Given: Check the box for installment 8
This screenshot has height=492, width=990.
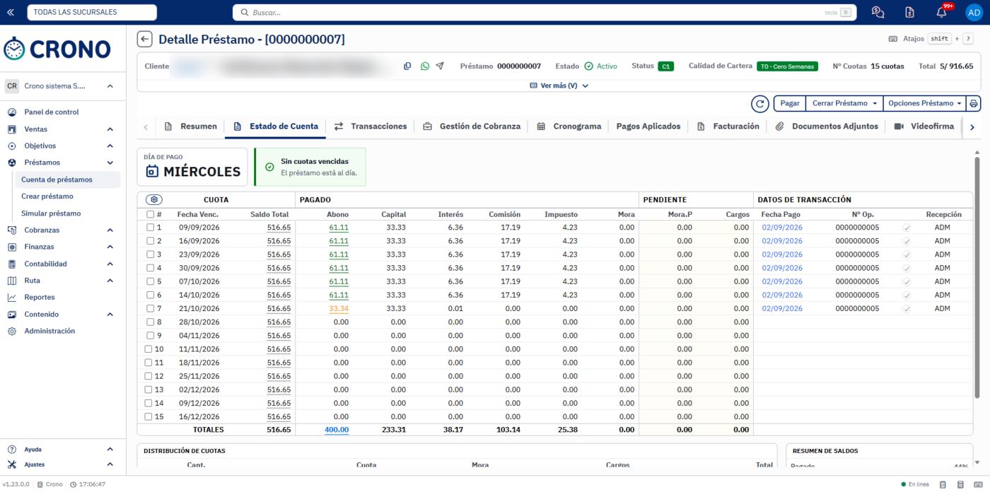Looking at the screenshot, I should click(x=150, y=322).
